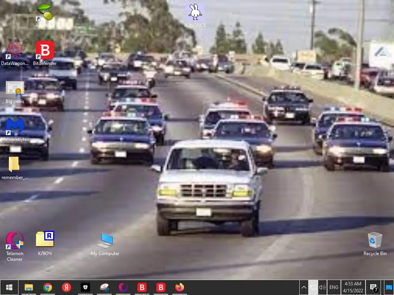Open the clock showing 4:53 AM
Image resolution: width=394 pixels, height=295 pixels.
(x=353, y=287)
